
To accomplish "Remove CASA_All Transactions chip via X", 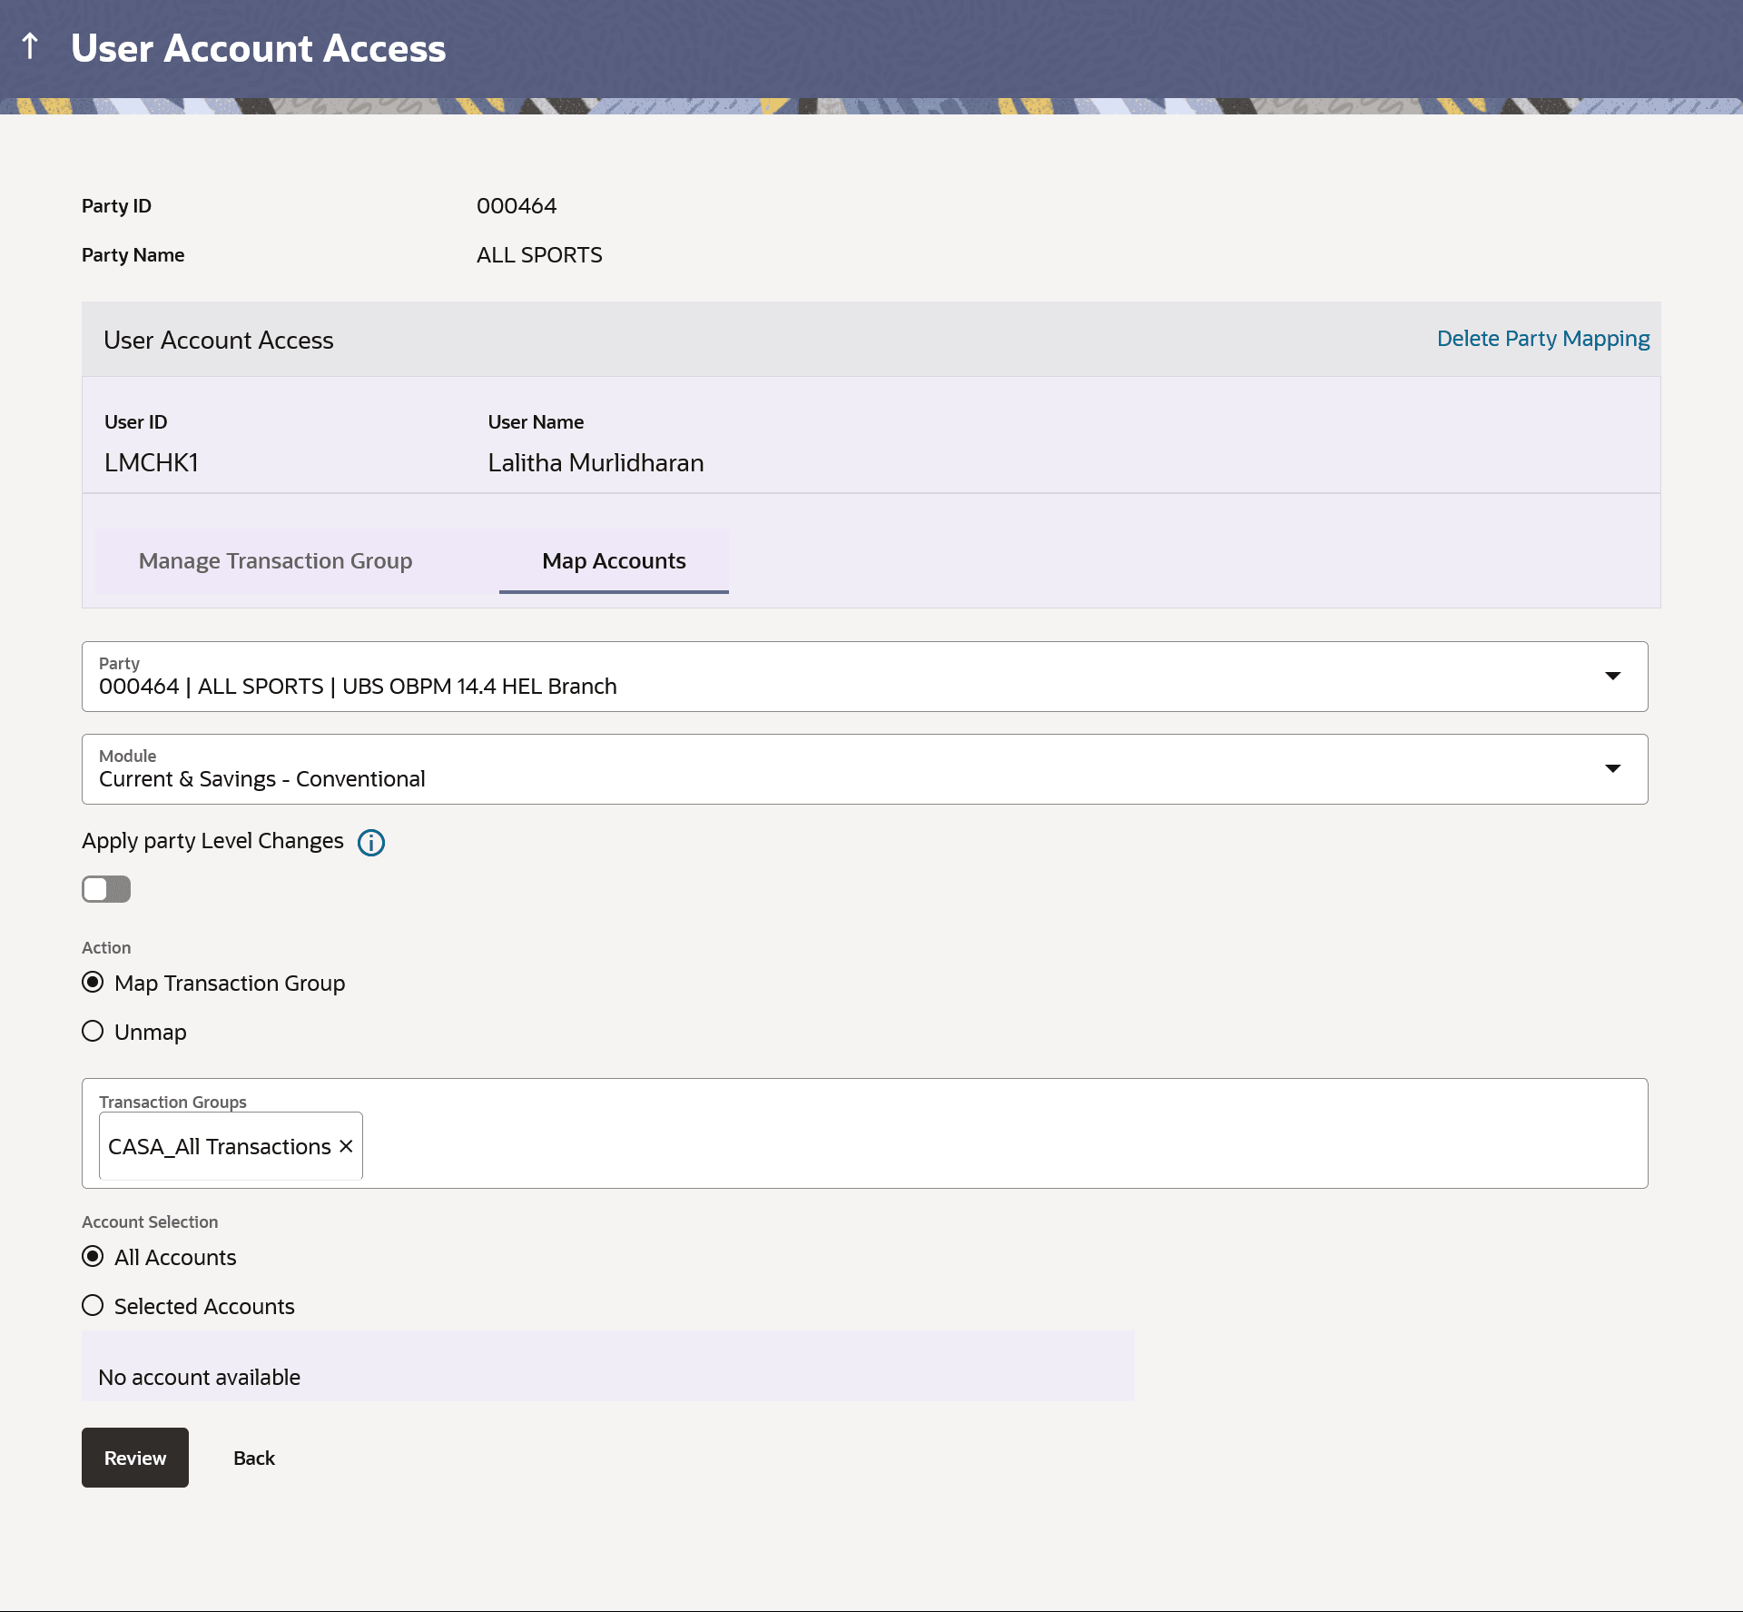I will click(346, 1146).
